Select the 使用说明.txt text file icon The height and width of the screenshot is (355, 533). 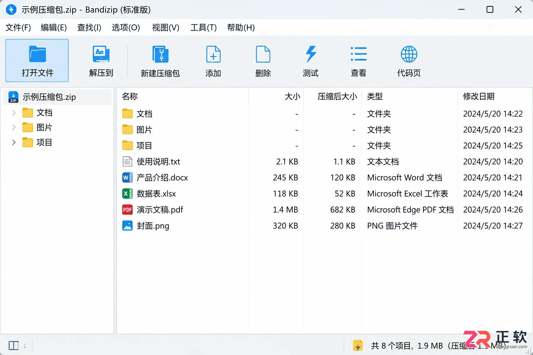tap(127, 162)
